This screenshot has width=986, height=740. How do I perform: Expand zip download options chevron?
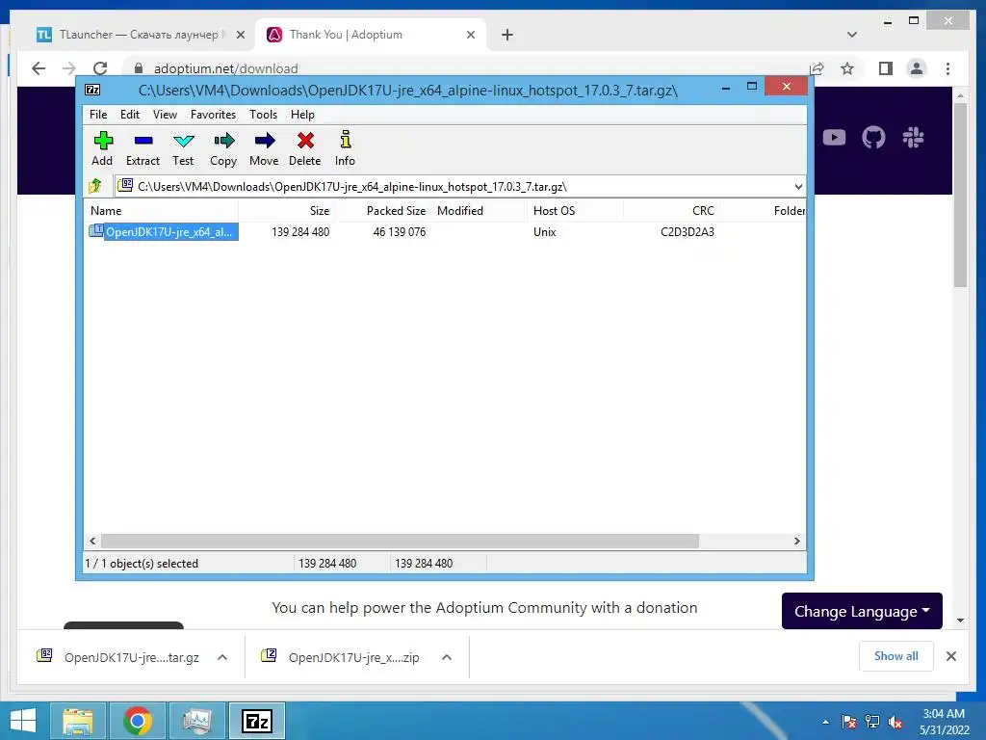click(x=447, y=657)
